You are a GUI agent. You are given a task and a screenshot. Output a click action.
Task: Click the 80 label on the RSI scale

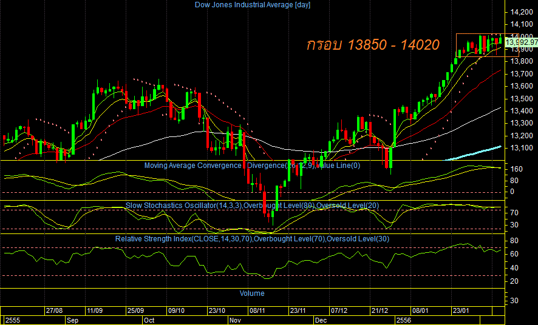click(514, 241)
